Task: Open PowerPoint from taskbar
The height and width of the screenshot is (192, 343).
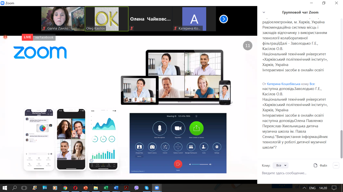Action: point(85,188)
